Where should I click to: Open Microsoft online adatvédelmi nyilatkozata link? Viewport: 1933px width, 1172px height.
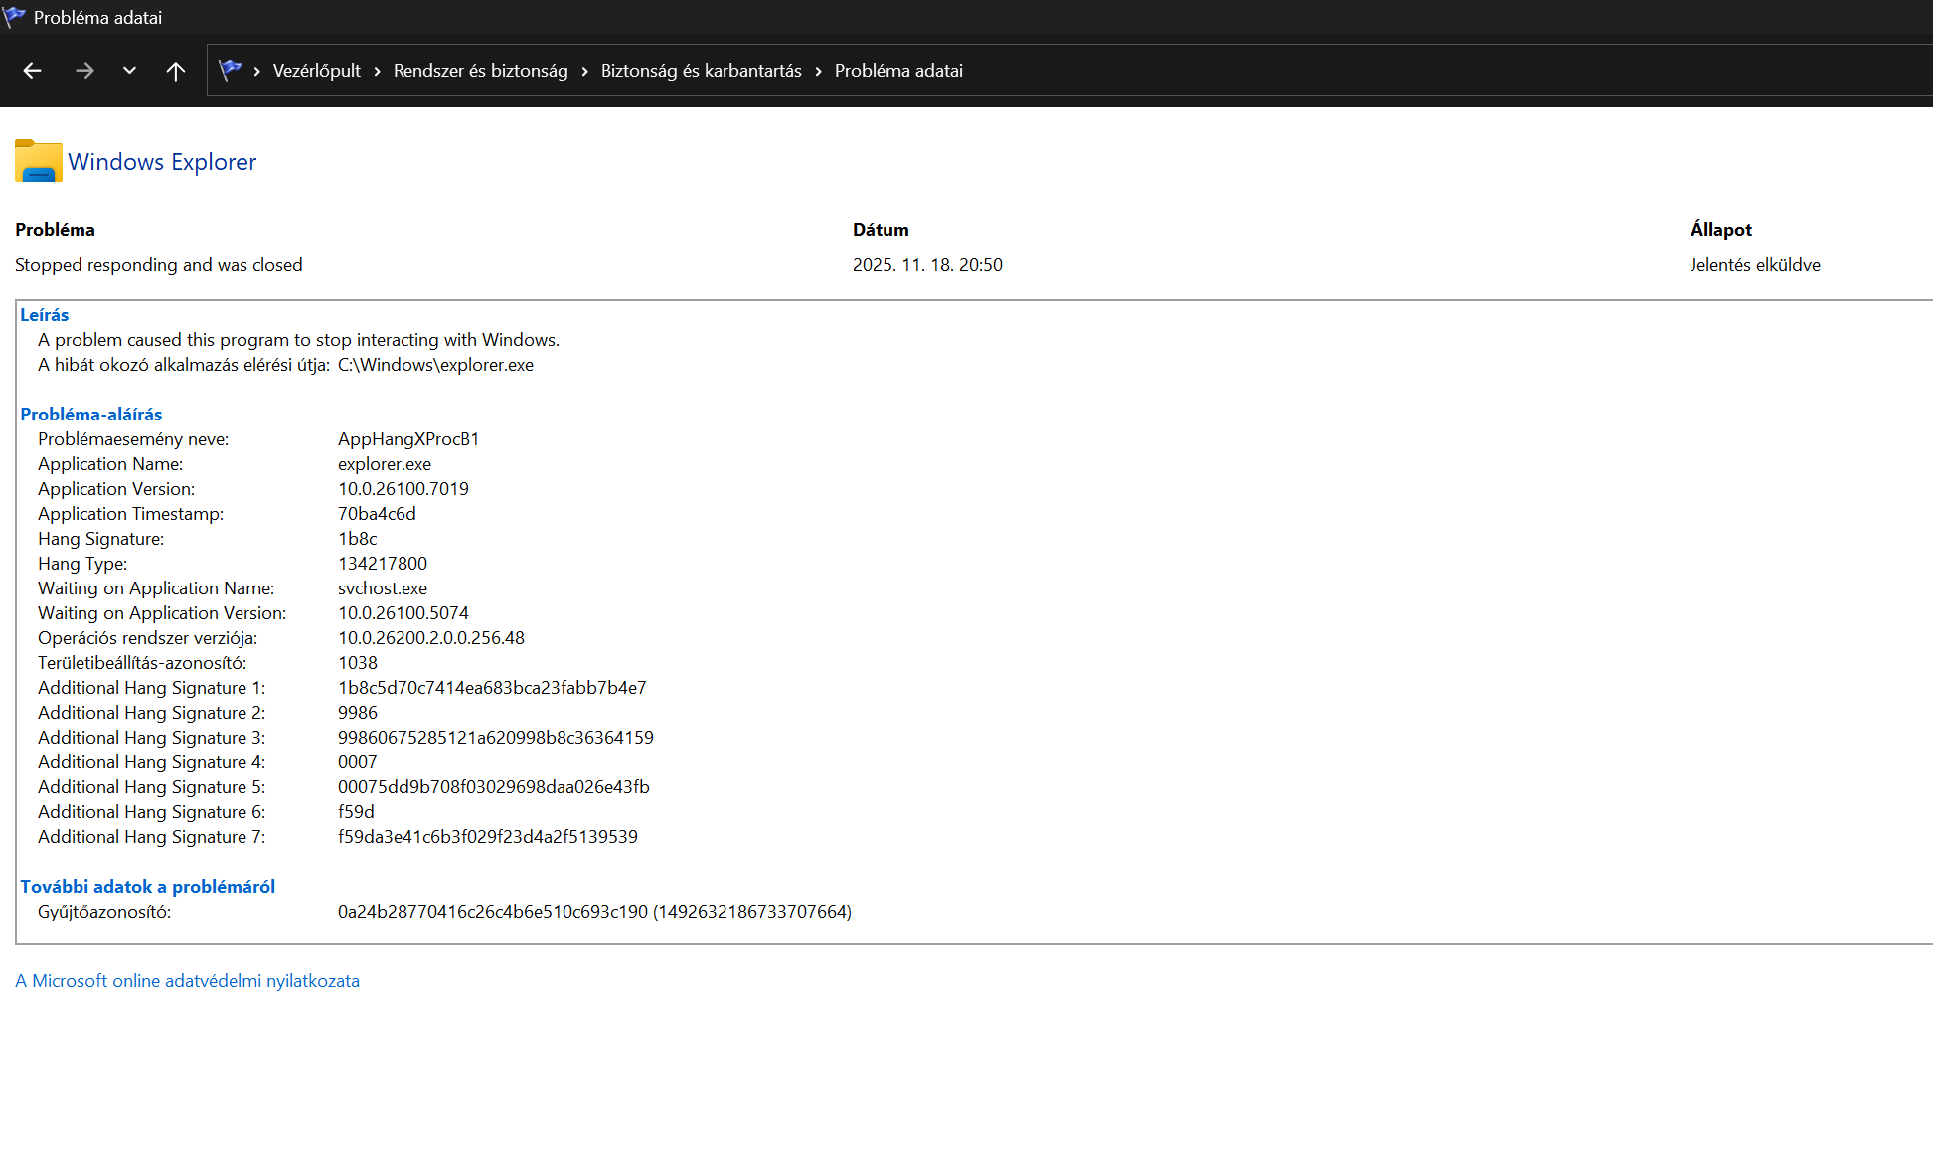pos(187,981)
